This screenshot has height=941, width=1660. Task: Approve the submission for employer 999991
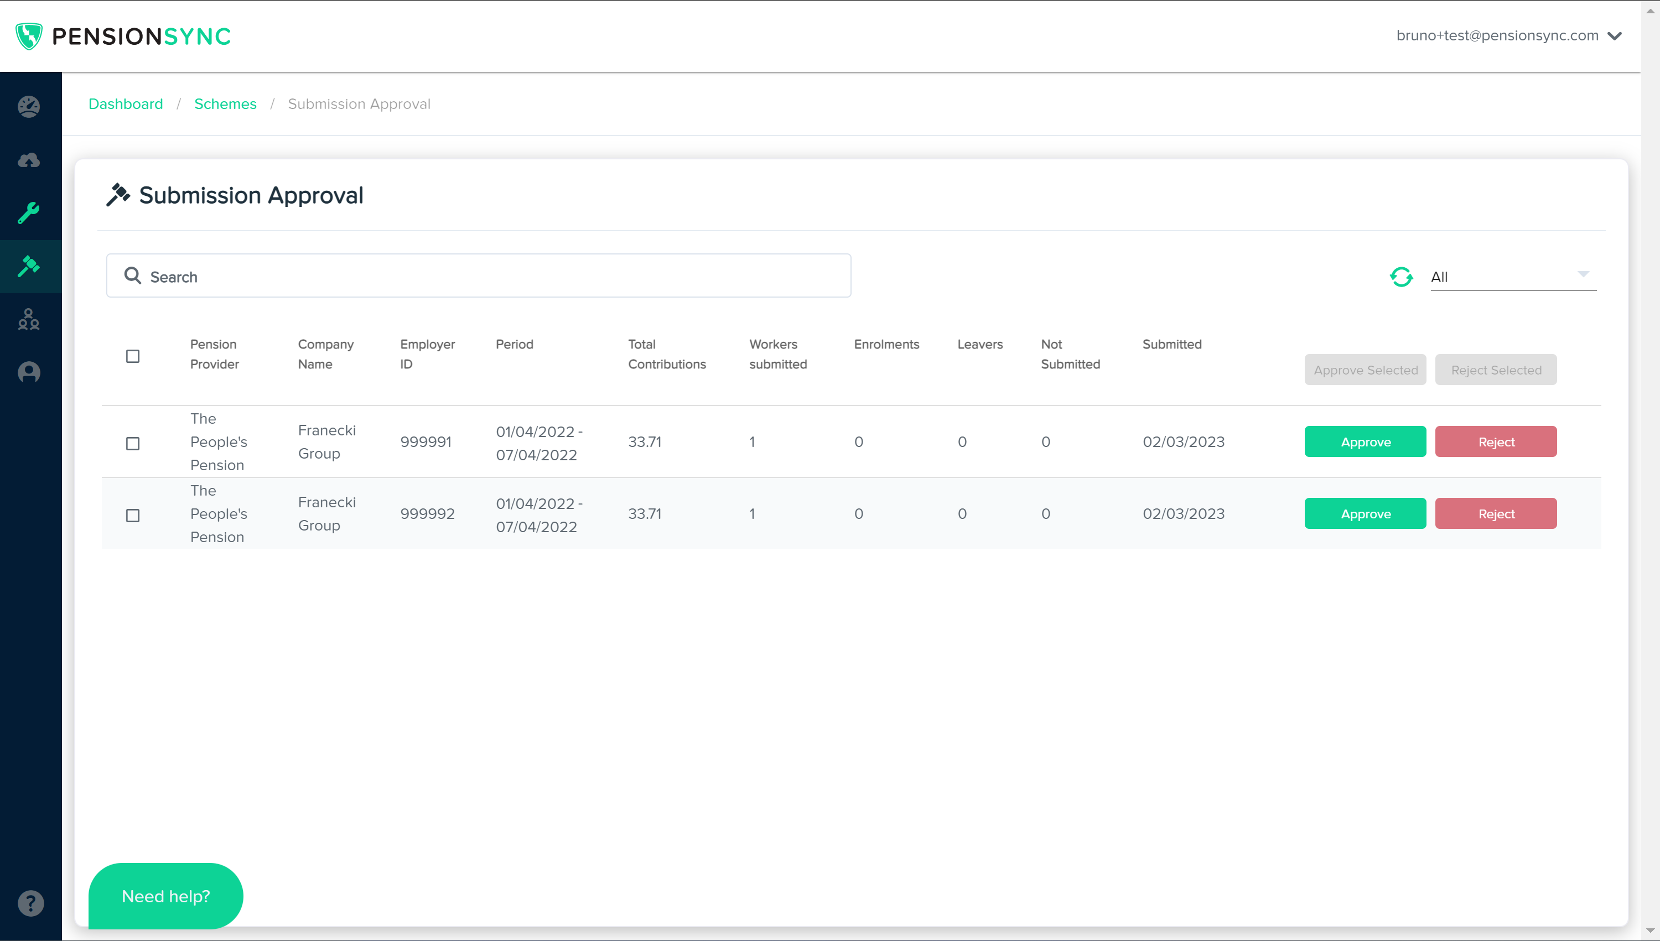(x=1365, y=442)
